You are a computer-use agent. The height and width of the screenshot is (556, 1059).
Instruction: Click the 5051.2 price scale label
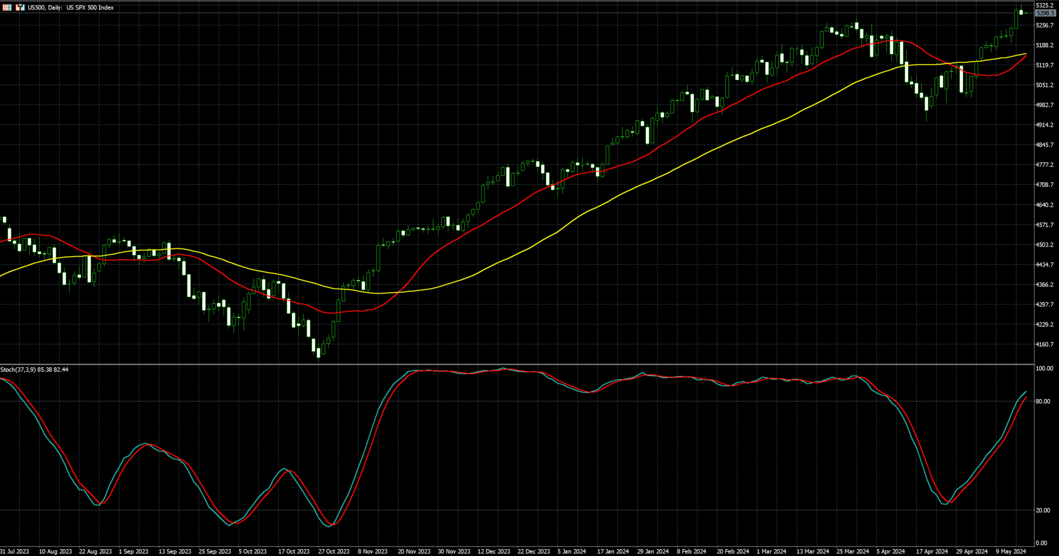[x=1044, y=85]
